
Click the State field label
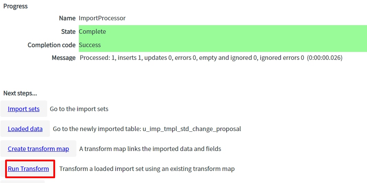pyautogui.click(x=69, y=32)
